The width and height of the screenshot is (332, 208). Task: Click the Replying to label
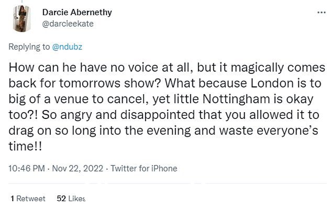pyautogui.click(x=29, y=47)
